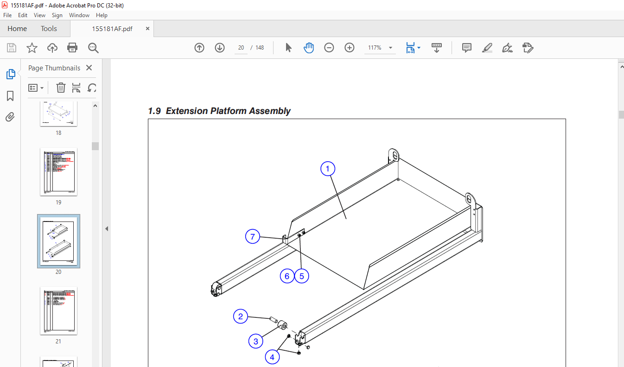Open the Page Thumbnails sidebar icon
The width and height of the screenshot is (624, 367).
(10, 74)
